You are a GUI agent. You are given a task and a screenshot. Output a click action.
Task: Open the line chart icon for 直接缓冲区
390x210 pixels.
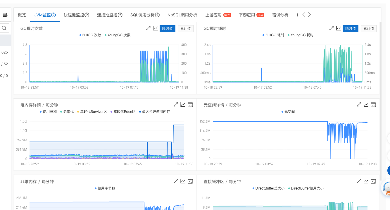click(366, 181)
